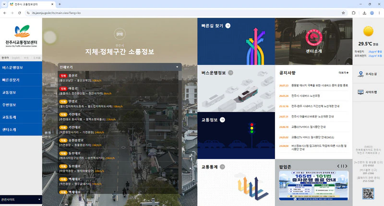Image resolution: width=384 pixels, height=206 pixels.
Task: Click the 빠른길 찾기 tile heading
Action: tap(212, 26)
